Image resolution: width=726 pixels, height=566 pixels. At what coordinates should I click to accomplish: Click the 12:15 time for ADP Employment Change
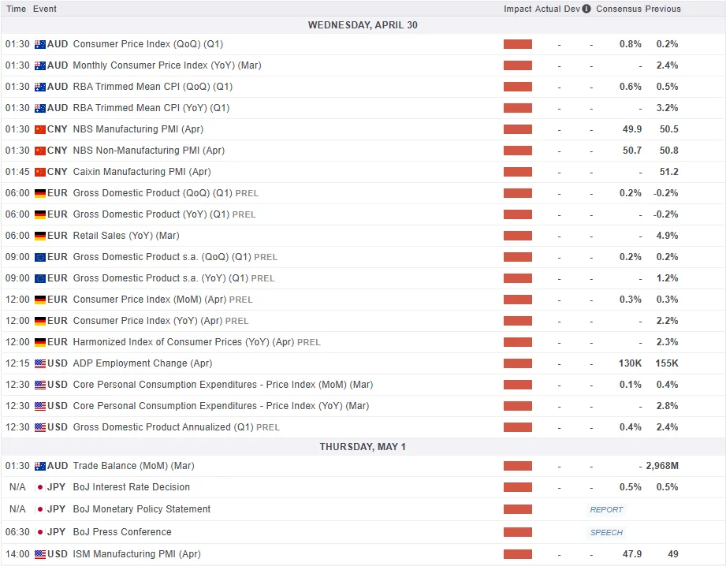point(17,363)
